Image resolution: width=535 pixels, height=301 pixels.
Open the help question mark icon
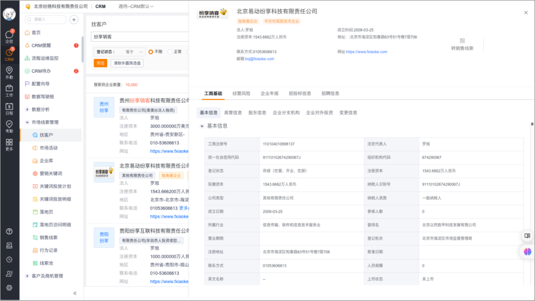point(9,231)
